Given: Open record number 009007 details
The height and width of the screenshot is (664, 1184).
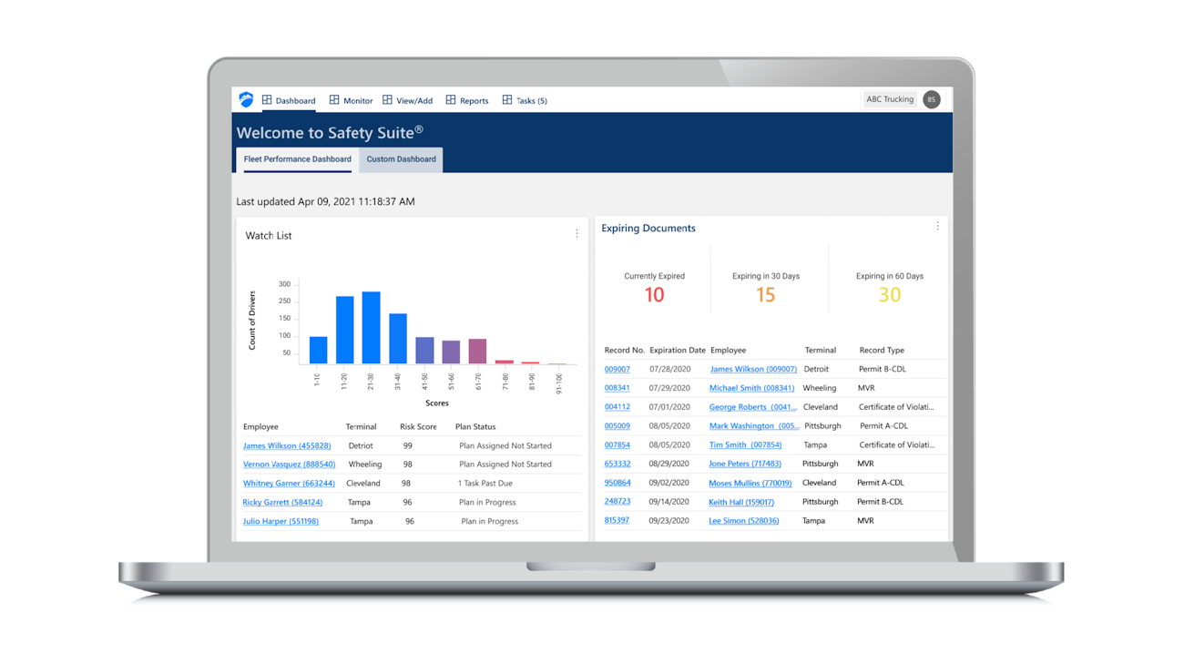Looking at the screenshot, I should pyautogui.click(x=618, y=369).
